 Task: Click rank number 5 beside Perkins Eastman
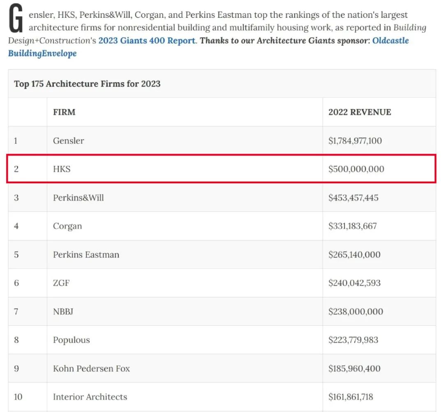(x=16, y=255)
